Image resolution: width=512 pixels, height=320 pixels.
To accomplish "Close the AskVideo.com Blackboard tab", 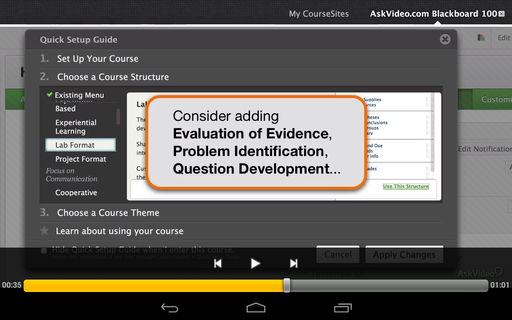I will coord(502,14).
